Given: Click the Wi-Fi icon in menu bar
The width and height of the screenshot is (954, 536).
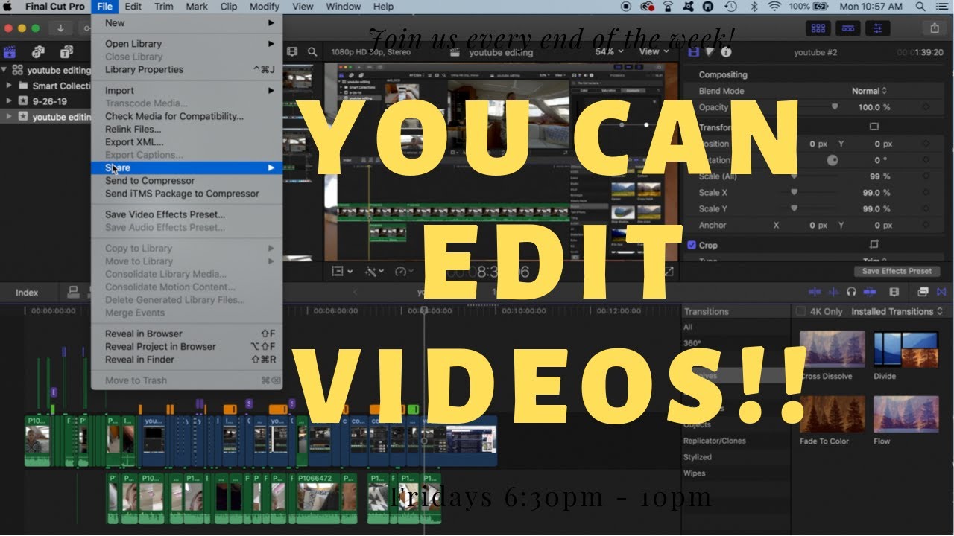Looking at the screenshot, I should [x=774, y=7].
